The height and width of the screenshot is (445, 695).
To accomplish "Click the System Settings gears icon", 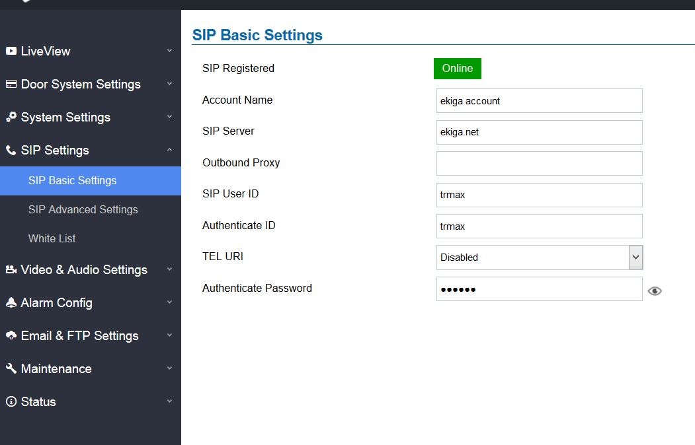I will 11,117.
